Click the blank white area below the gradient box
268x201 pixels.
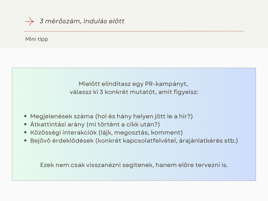tap(134, 191)
